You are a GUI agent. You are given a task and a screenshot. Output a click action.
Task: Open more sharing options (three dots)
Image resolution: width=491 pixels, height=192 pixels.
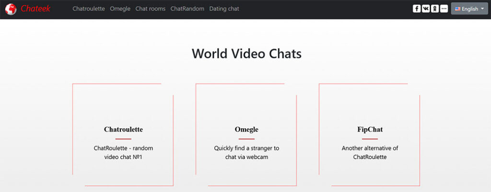pyautogui.click(x=444, y=9)
